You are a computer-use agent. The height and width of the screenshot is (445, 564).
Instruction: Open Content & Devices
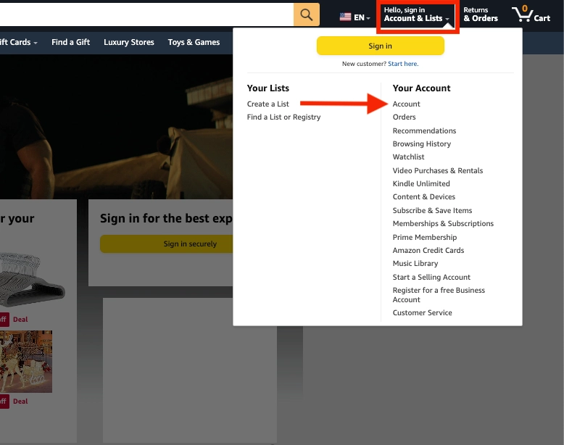423,197
